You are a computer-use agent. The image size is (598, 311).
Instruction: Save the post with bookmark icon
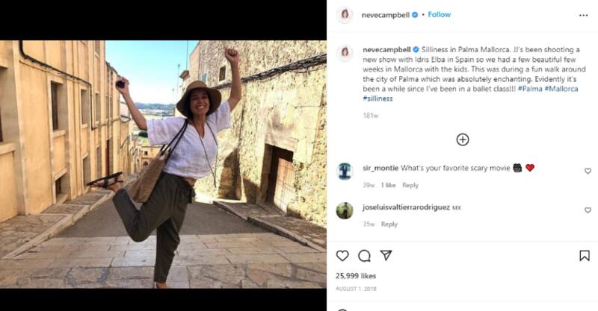tap(584, 256)
